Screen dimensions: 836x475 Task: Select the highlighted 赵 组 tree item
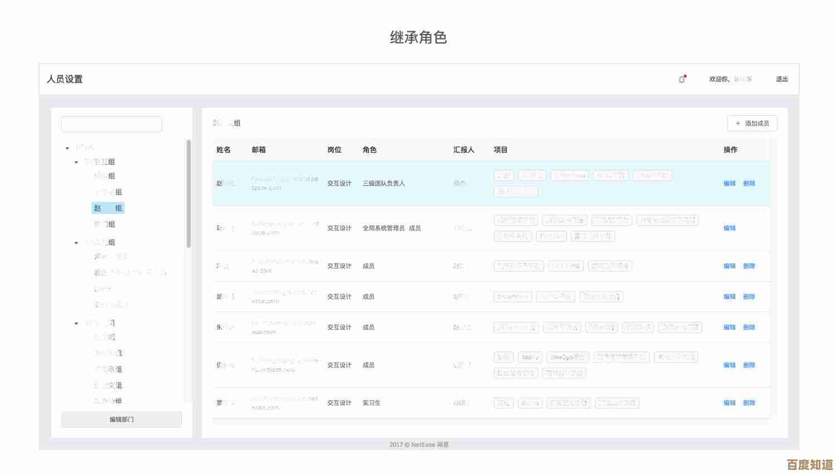click(108, 208)
